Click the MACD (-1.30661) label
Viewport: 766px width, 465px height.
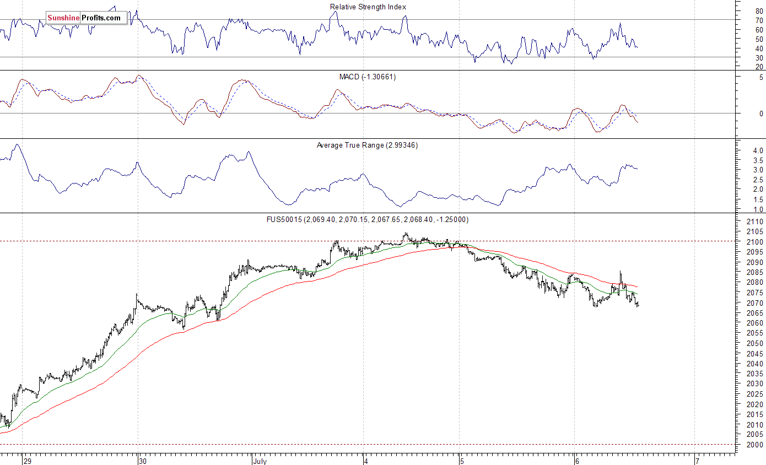368,77
